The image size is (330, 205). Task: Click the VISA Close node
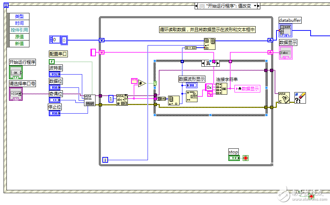point(284,98)
